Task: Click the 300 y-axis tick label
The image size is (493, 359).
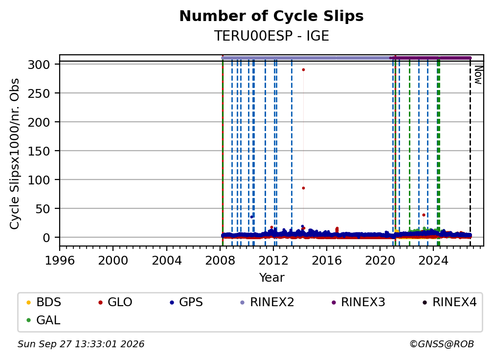Action: point(39,65)
